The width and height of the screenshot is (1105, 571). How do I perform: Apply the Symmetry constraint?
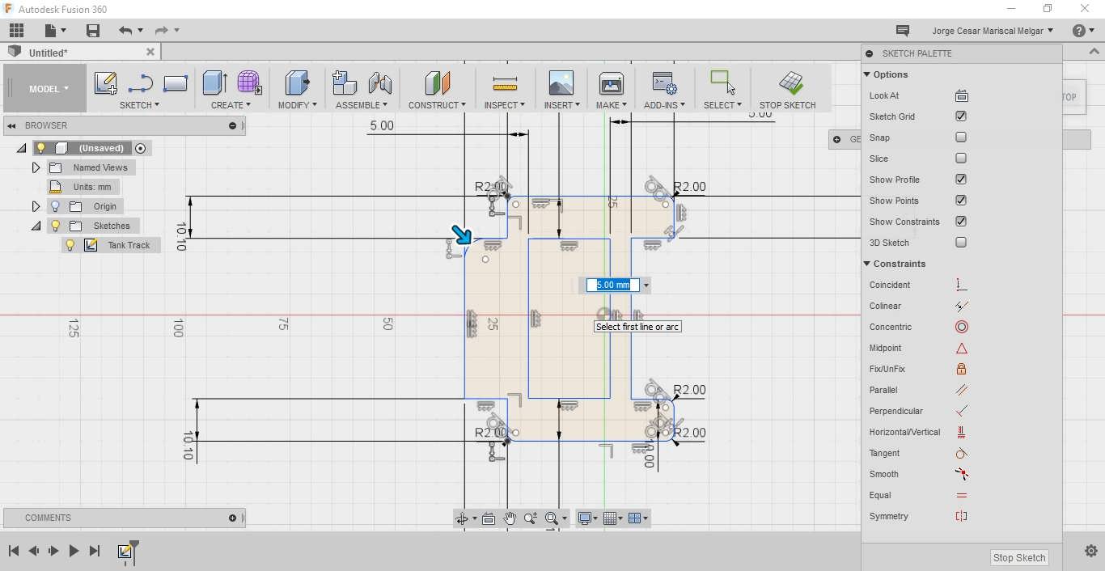click(x=962, y=516)
